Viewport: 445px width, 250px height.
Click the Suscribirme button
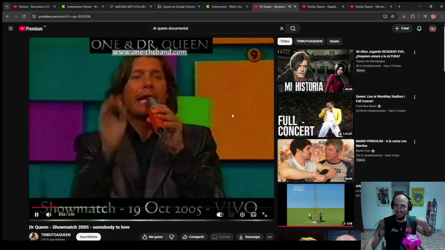(x=88, y=237)
